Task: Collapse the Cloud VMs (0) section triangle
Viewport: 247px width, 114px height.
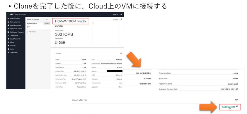Action: coord(236,100)
